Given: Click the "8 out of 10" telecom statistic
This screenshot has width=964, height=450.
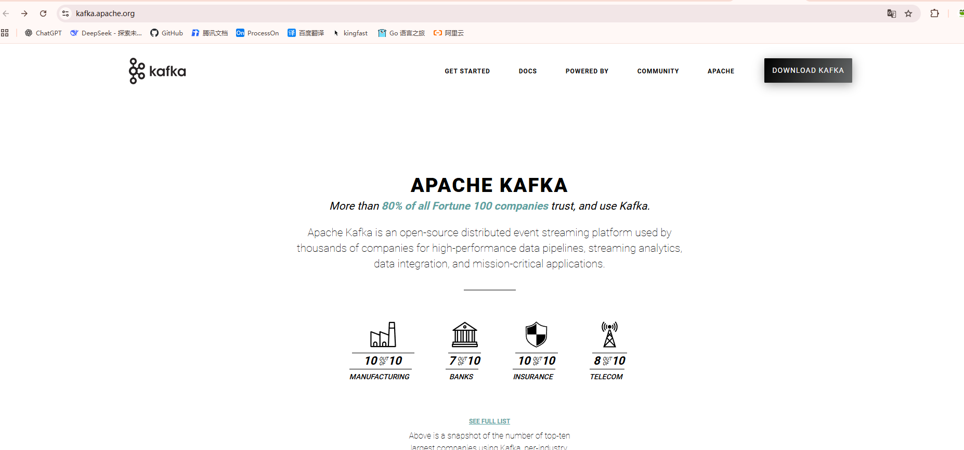Looking at the screenshot, I should click(609, 361).
